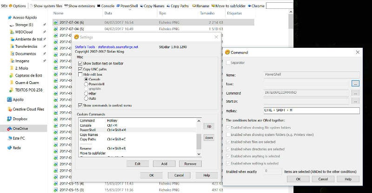Click Down button beside commands list
The width and height of the screenshot is (372, 193).
coord(209,138)
